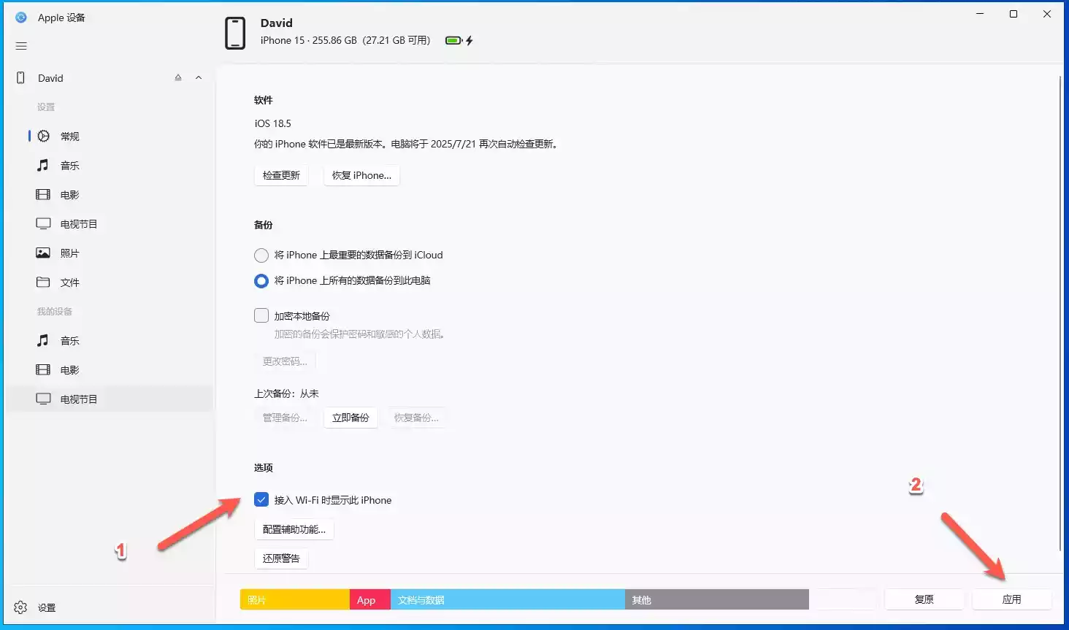Screen dimensions: 1069x630
Task: Click the 立即备份 button
Action: [350, 418]
